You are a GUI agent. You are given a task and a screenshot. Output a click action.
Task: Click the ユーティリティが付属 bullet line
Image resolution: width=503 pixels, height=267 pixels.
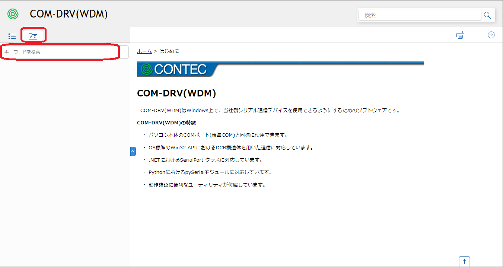207,185
